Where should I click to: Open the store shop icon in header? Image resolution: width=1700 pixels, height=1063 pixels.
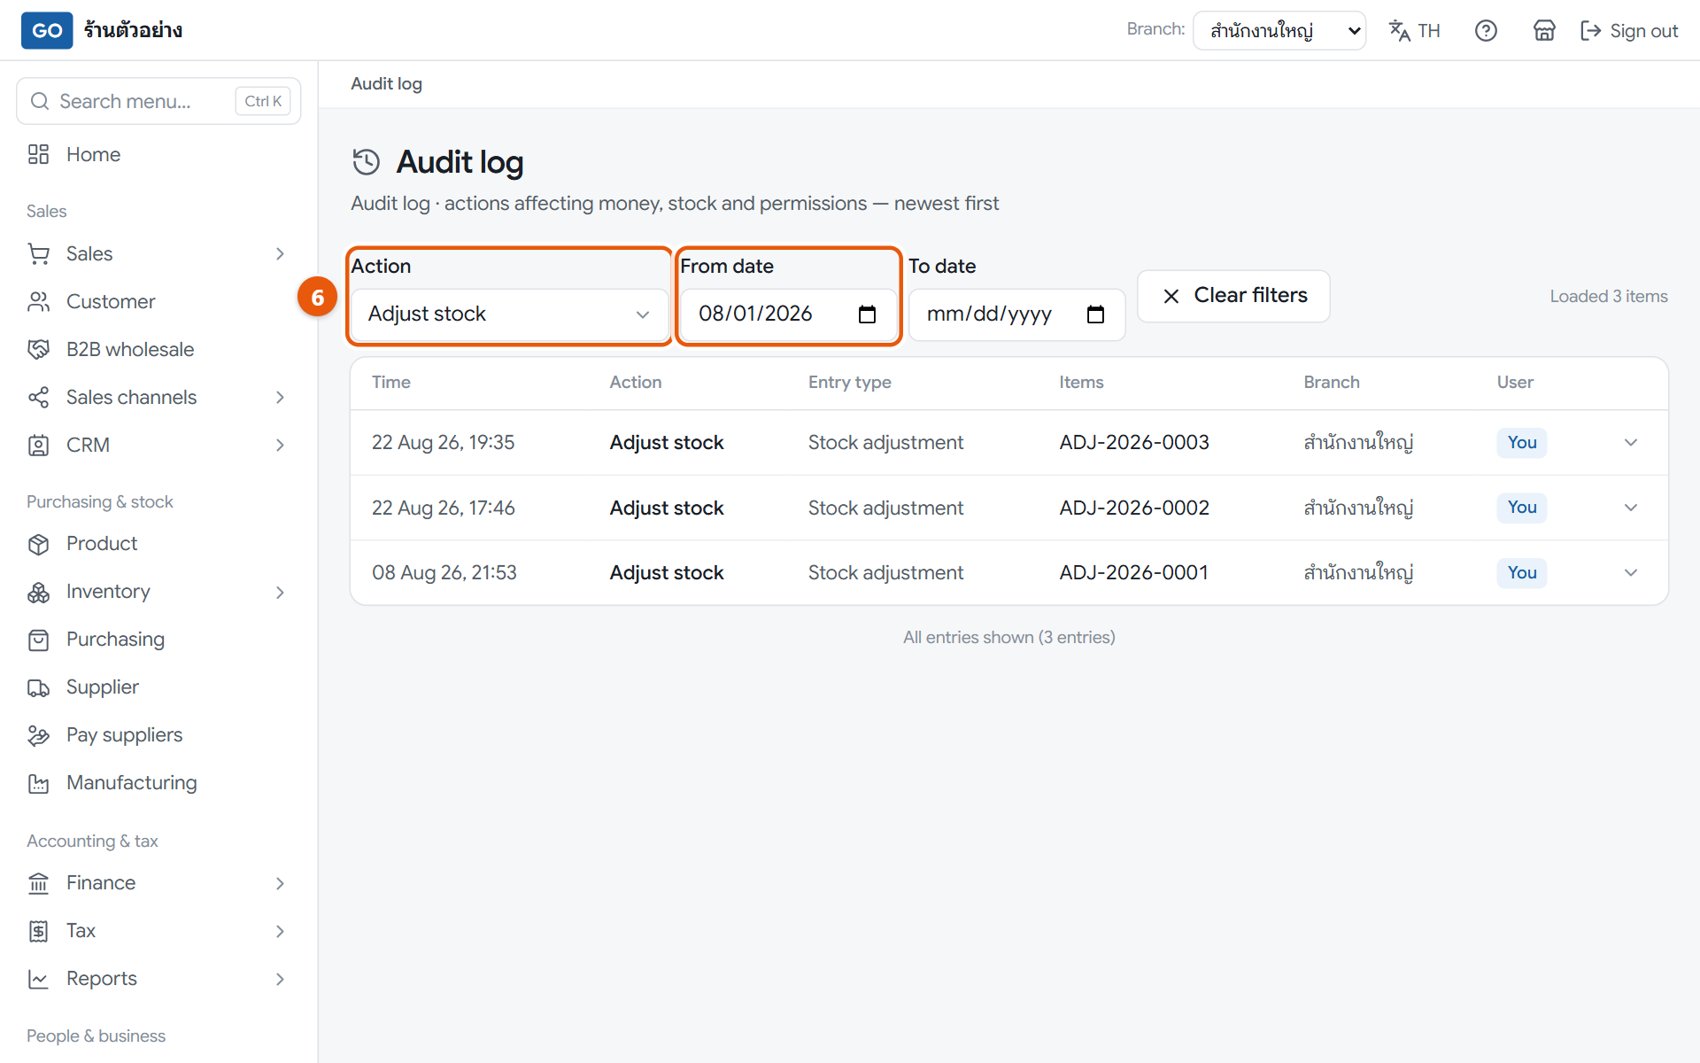(1544, 31)
